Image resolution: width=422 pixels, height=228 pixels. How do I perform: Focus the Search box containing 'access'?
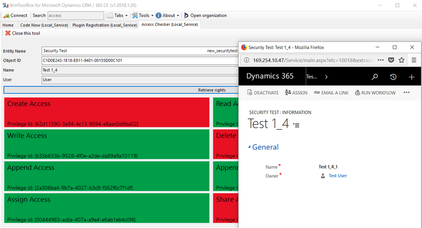(76, 16)
